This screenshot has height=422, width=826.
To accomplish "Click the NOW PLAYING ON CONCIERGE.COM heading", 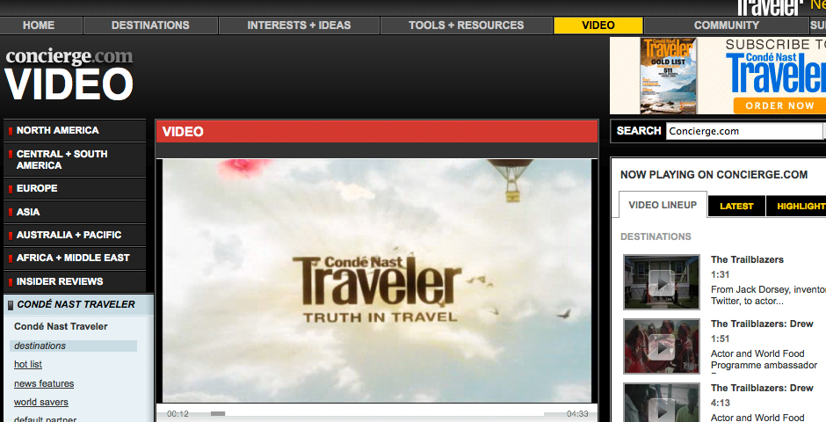I will coord(714,175).
